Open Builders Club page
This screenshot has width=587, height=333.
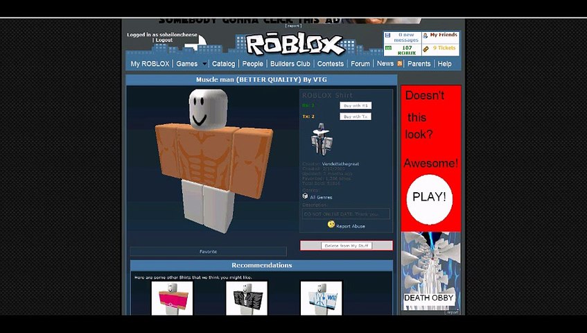point(290,64)
